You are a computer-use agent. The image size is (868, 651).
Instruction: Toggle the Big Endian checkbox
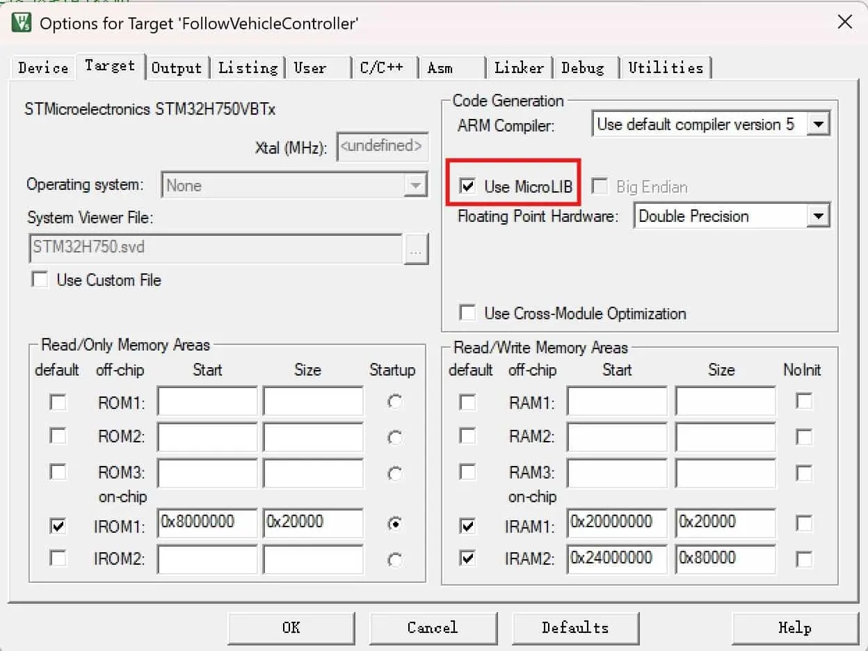tap(600, 186)
